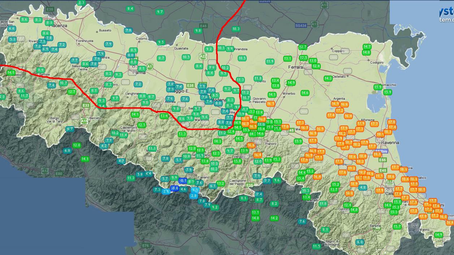This screenshot has height=255, width=454.
Task: Select the 6.6 marker below Castel San Giovanni
Action: point(12,29)
